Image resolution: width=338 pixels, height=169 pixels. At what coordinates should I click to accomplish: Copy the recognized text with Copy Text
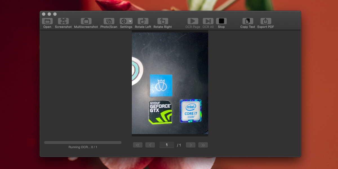tap(248, 21)
